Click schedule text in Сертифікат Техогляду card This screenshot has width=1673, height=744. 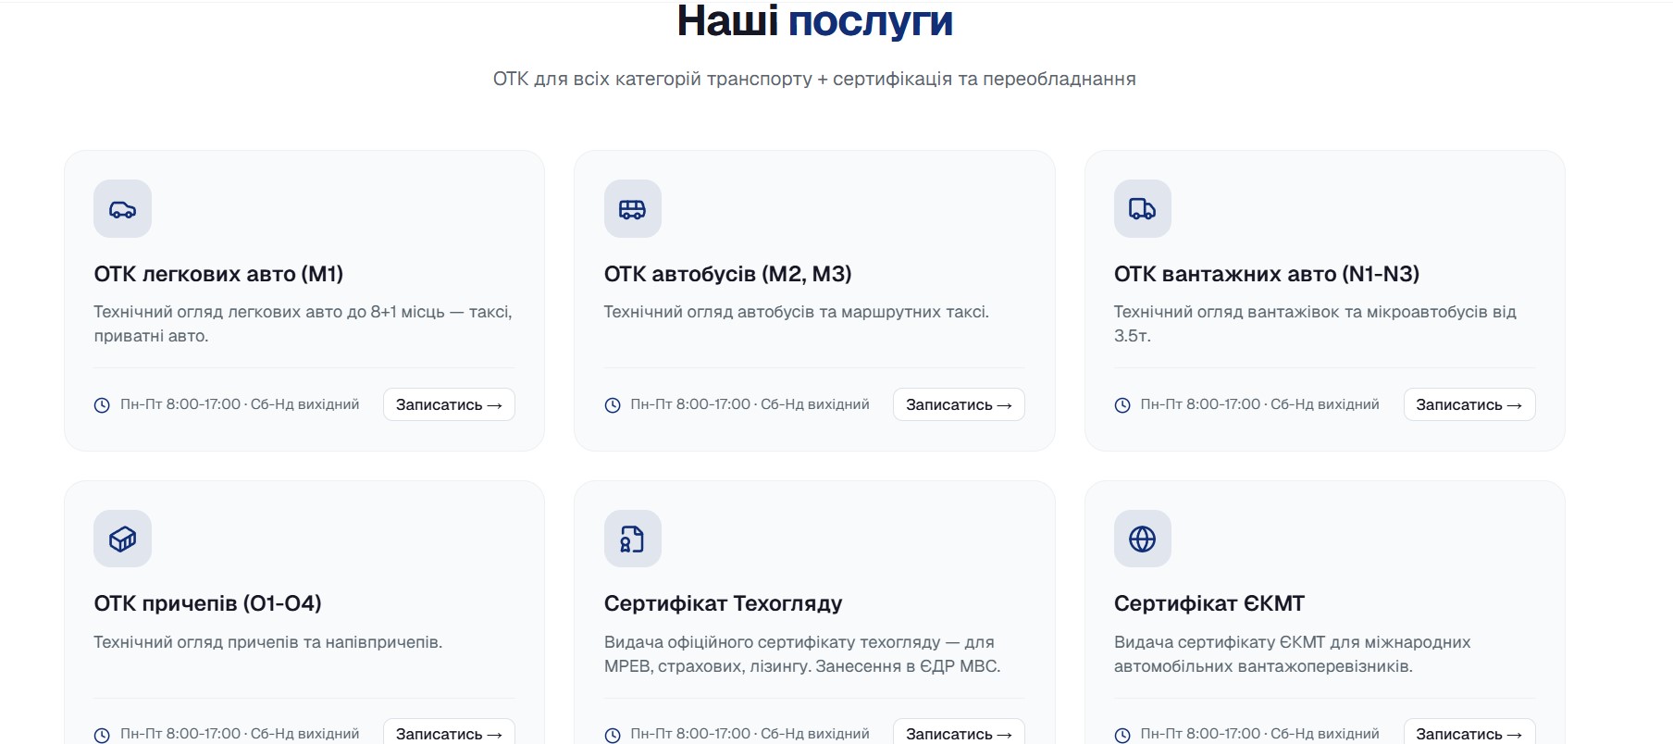pos(750,734)
